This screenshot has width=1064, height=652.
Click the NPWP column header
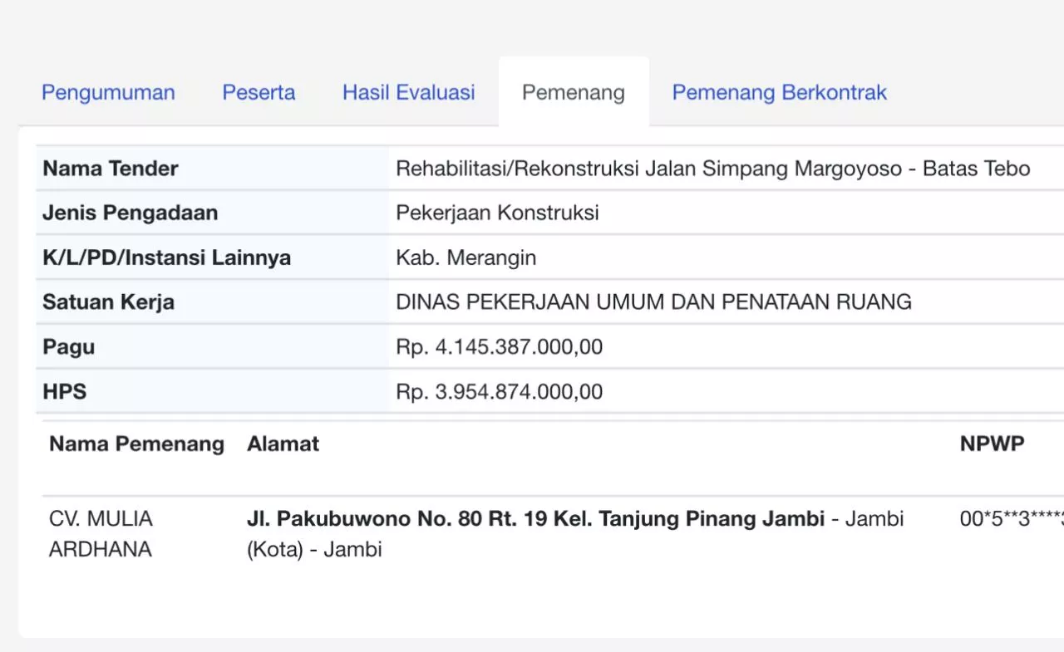(992, 444)
